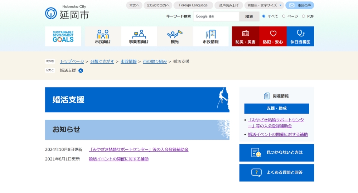Image resolution: width=358 pixels, height=193 pixels.
Task: Open the Sustainable Development Goals banner
Action: 63,36
